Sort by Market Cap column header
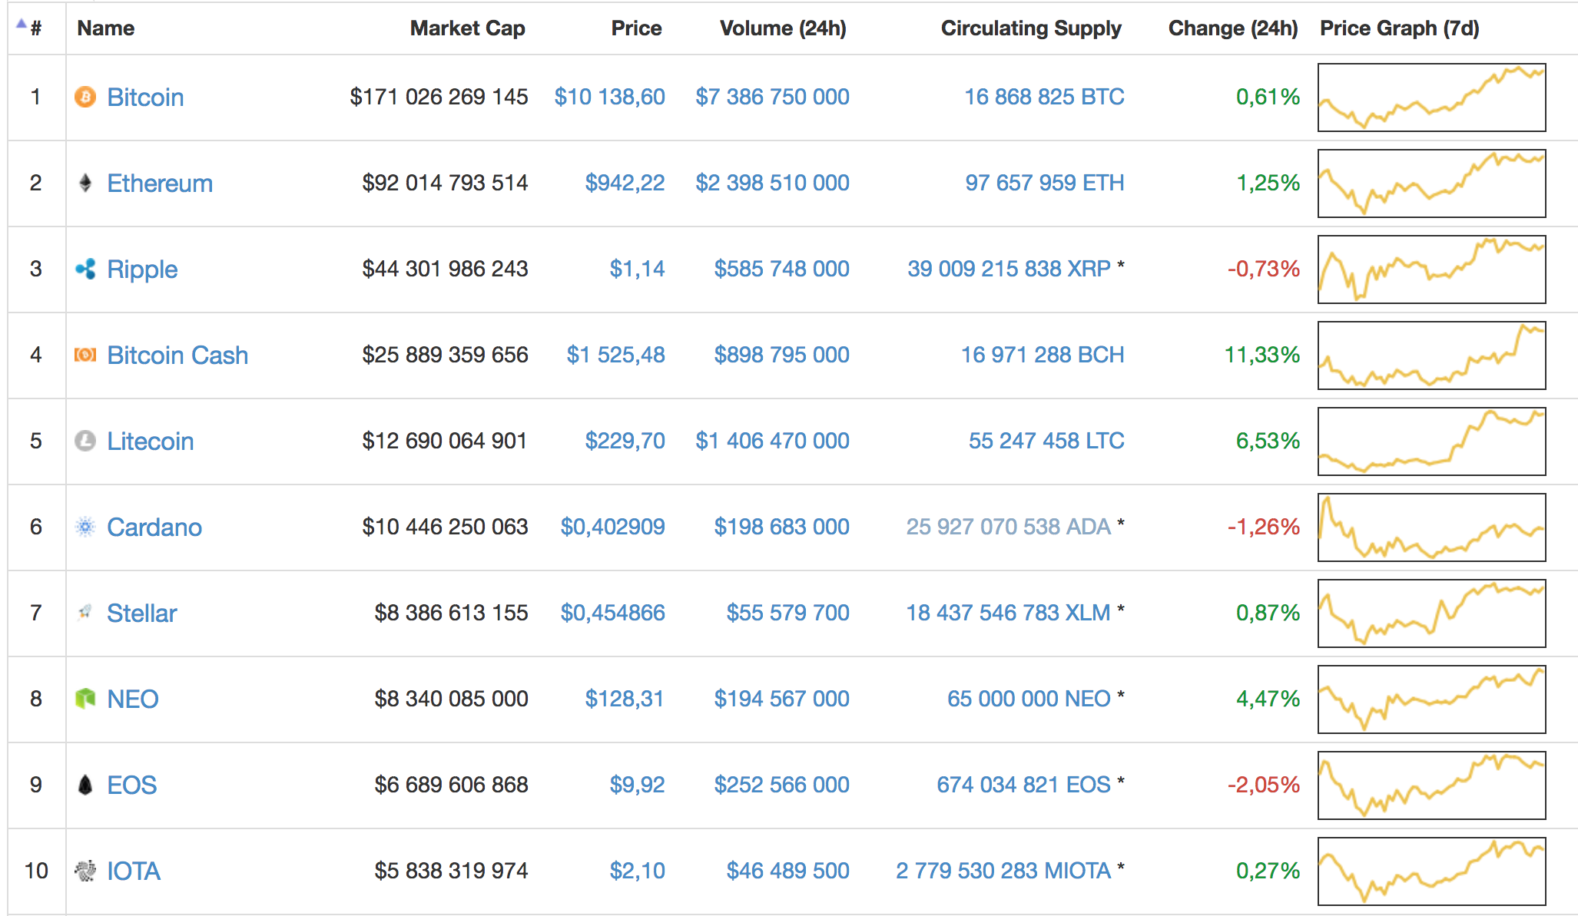The image size is (1578, 916). [467, 28]
